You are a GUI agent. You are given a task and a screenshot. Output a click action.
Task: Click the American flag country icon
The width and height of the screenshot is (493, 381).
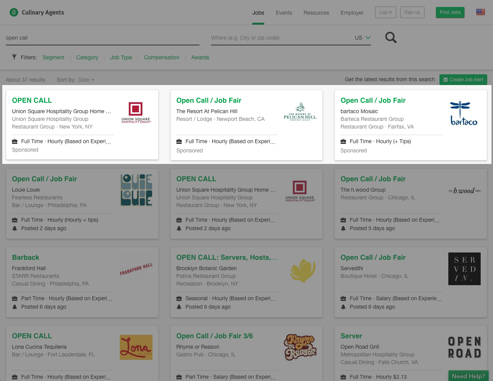pos(480,12)
